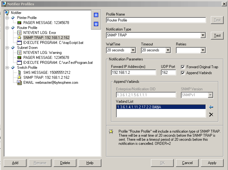Click the Add button

click(15, 163)
